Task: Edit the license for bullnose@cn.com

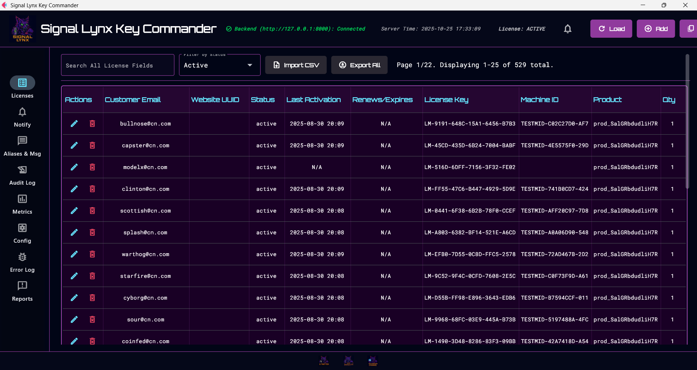Action: pyautogui.click(x=74, y=123)
